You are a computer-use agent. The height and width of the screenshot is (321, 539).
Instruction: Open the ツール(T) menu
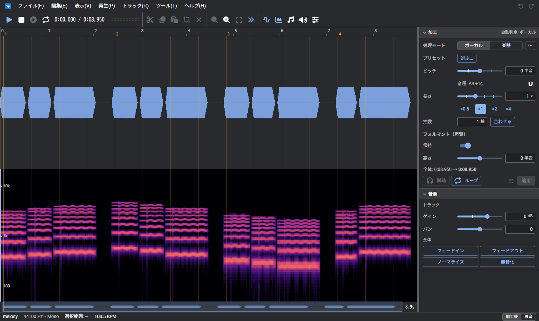pos(167,6)
